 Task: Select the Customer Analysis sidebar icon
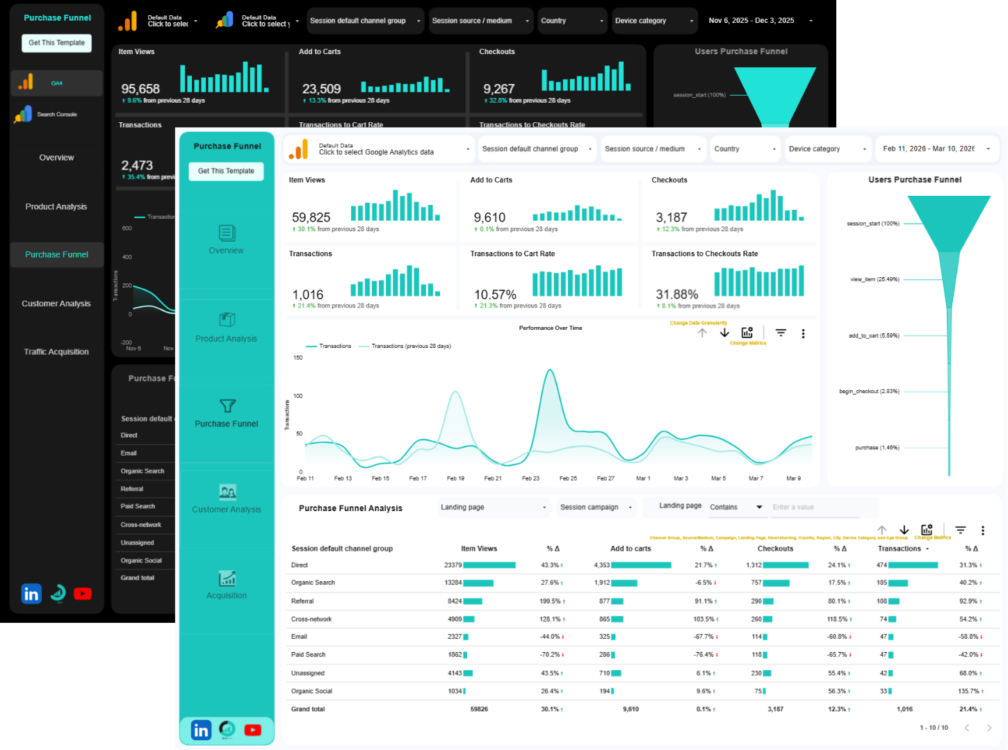[227, 493]
